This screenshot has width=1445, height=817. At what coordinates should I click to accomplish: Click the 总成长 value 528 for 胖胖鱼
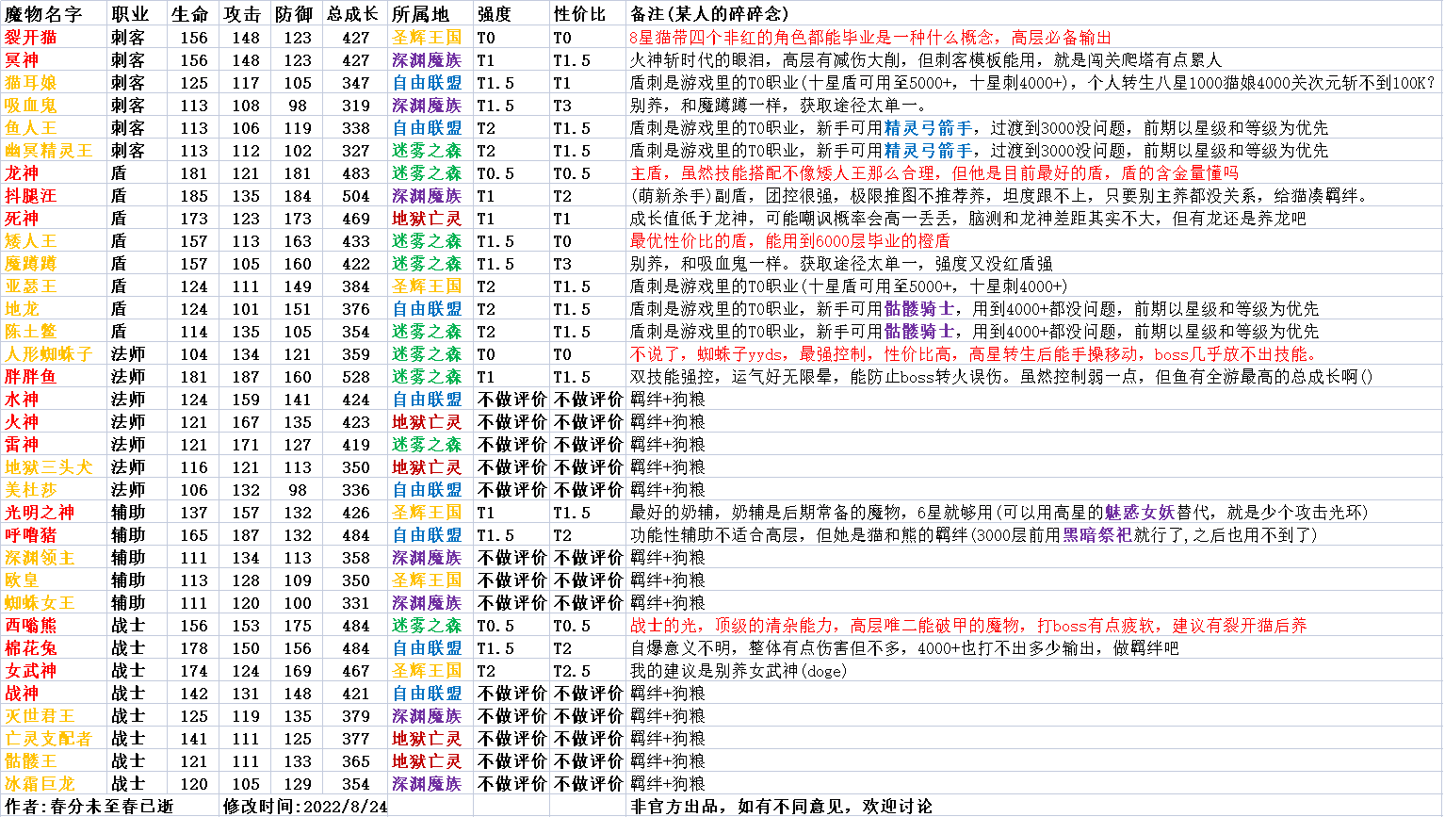[x=356, y=377]
